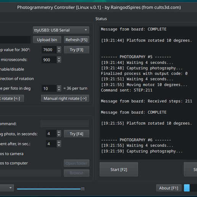The width and height of the screenshot is (197, 197).
Task: Decrease step value 7600 with down arrow
Action: point(59,51)
